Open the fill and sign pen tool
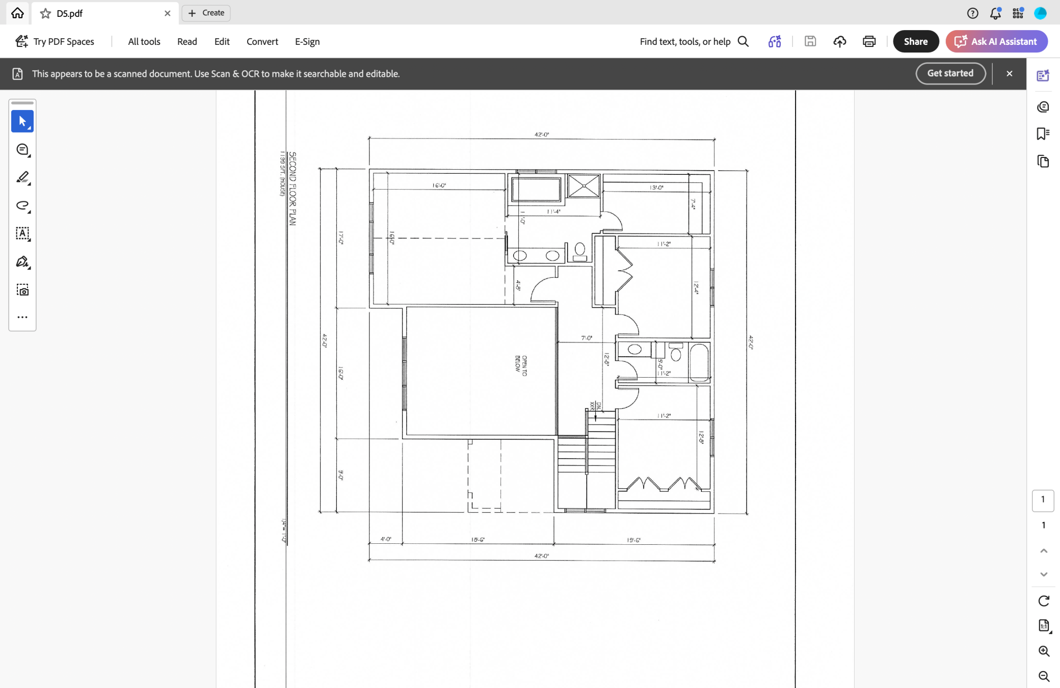 (x=22, y=262)
